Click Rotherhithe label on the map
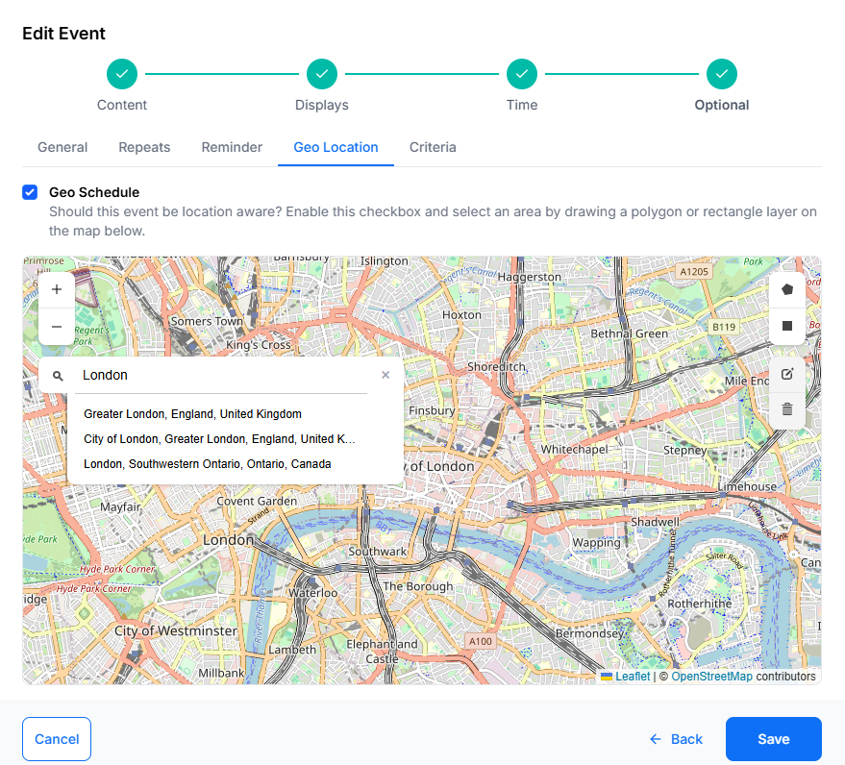Screen dimensions: 845x765 pos(700,604)
